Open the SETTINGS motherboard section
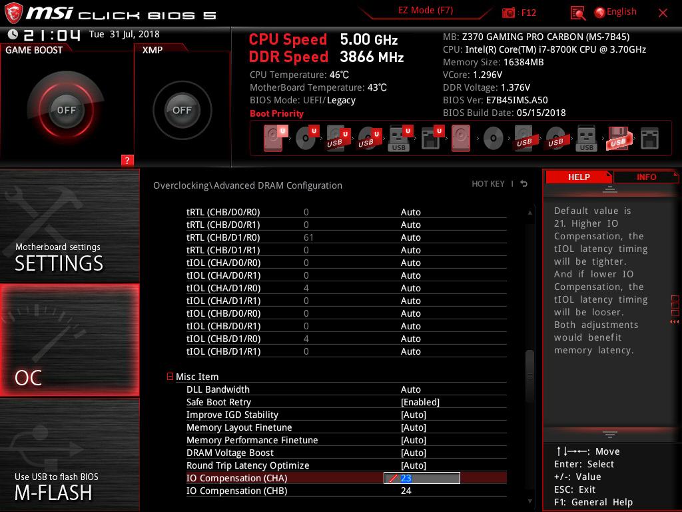The image size is (682, 512). pyautogui.click(x=69, y=226)
